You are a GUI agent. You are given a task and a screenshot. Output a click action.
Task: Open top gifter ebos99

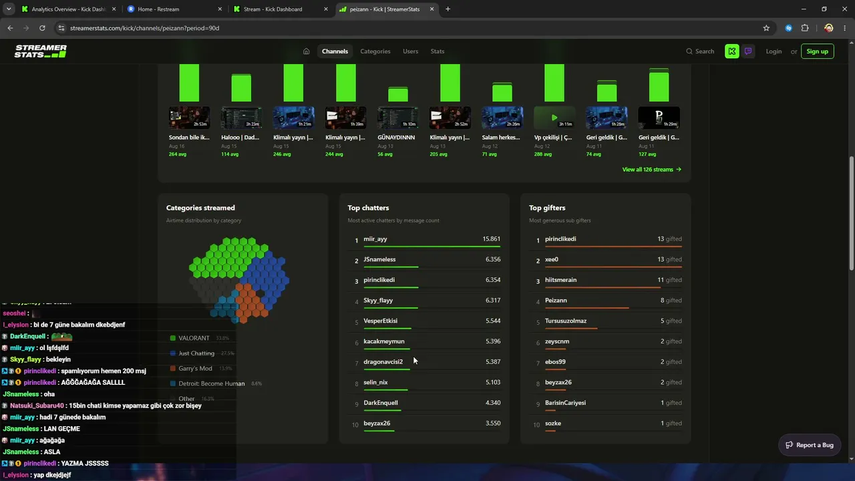click(555, 362)
